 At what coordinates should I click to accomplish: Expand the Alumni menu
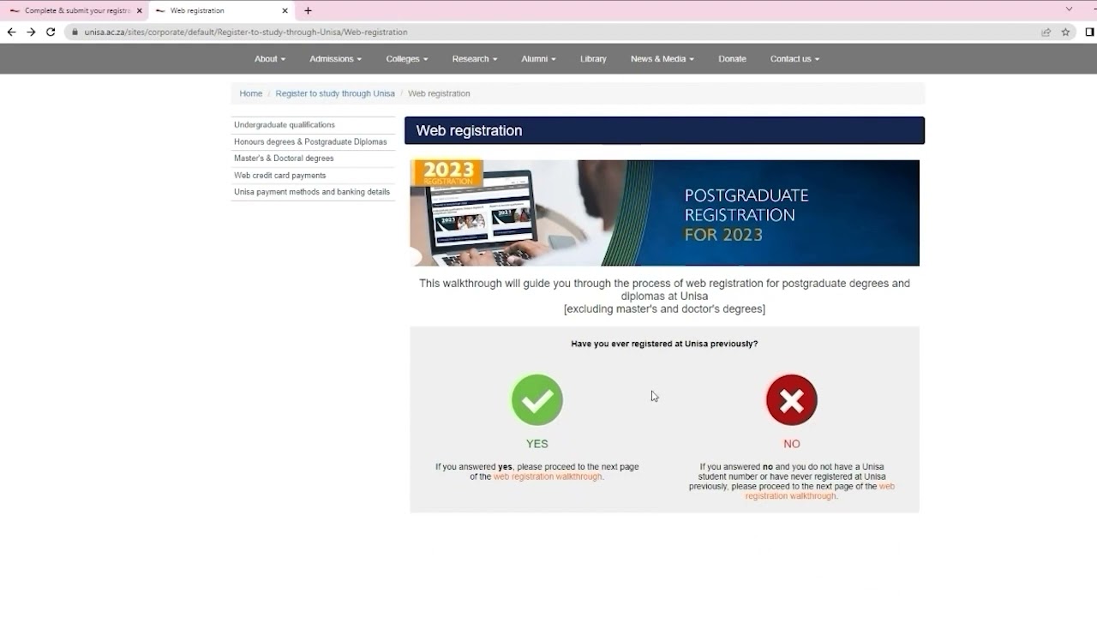pyautogui.click(x=538, y=59)
